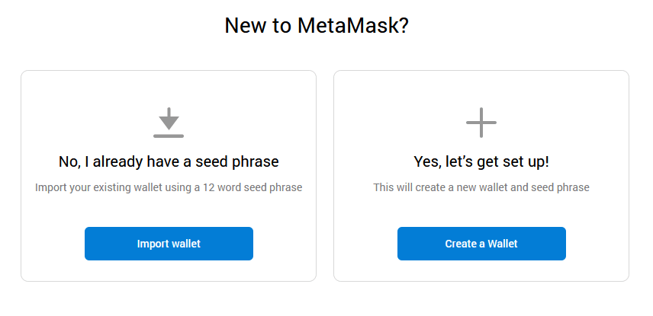Click the word 'MetaMask' in the title
653x316 pixels.
pyautogui.click(x=353, y=26)
